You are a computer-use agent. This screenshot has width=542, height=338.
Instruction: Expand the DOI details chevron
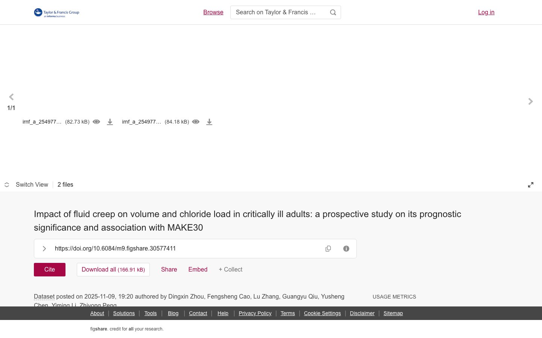click(44, 249)
